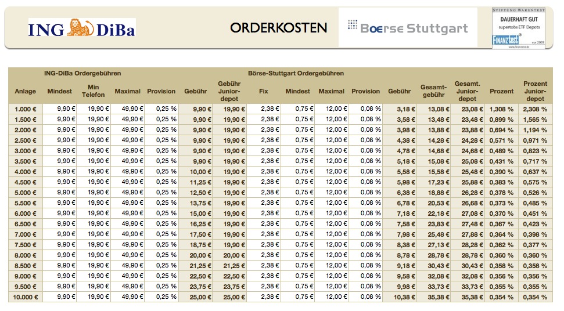The height and width of the screenshot is (311, 564).
Task: Click the Prozent Junior-depot value '2,308 %'
Action: 535,109
